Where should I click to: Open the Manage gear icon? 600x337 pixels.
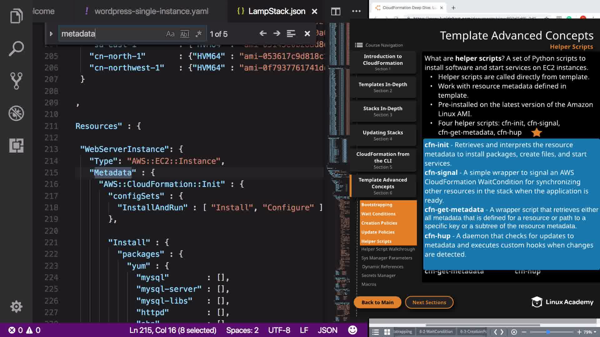tap(16, 306)
